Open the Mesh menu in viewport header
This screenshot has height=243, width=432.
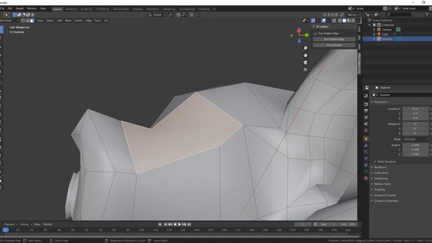[68, 21]
